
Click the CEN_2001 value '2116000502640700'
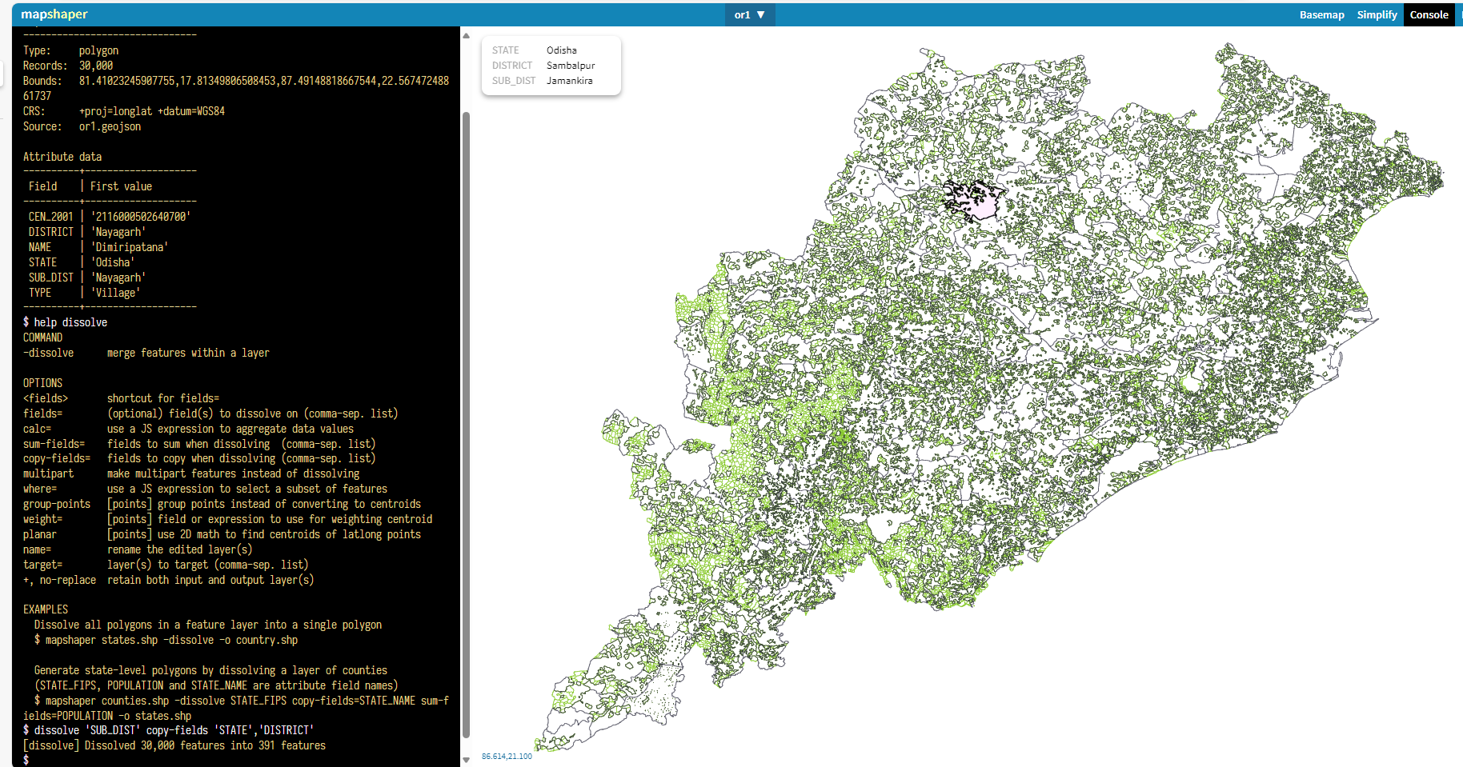tap(140, 217)
